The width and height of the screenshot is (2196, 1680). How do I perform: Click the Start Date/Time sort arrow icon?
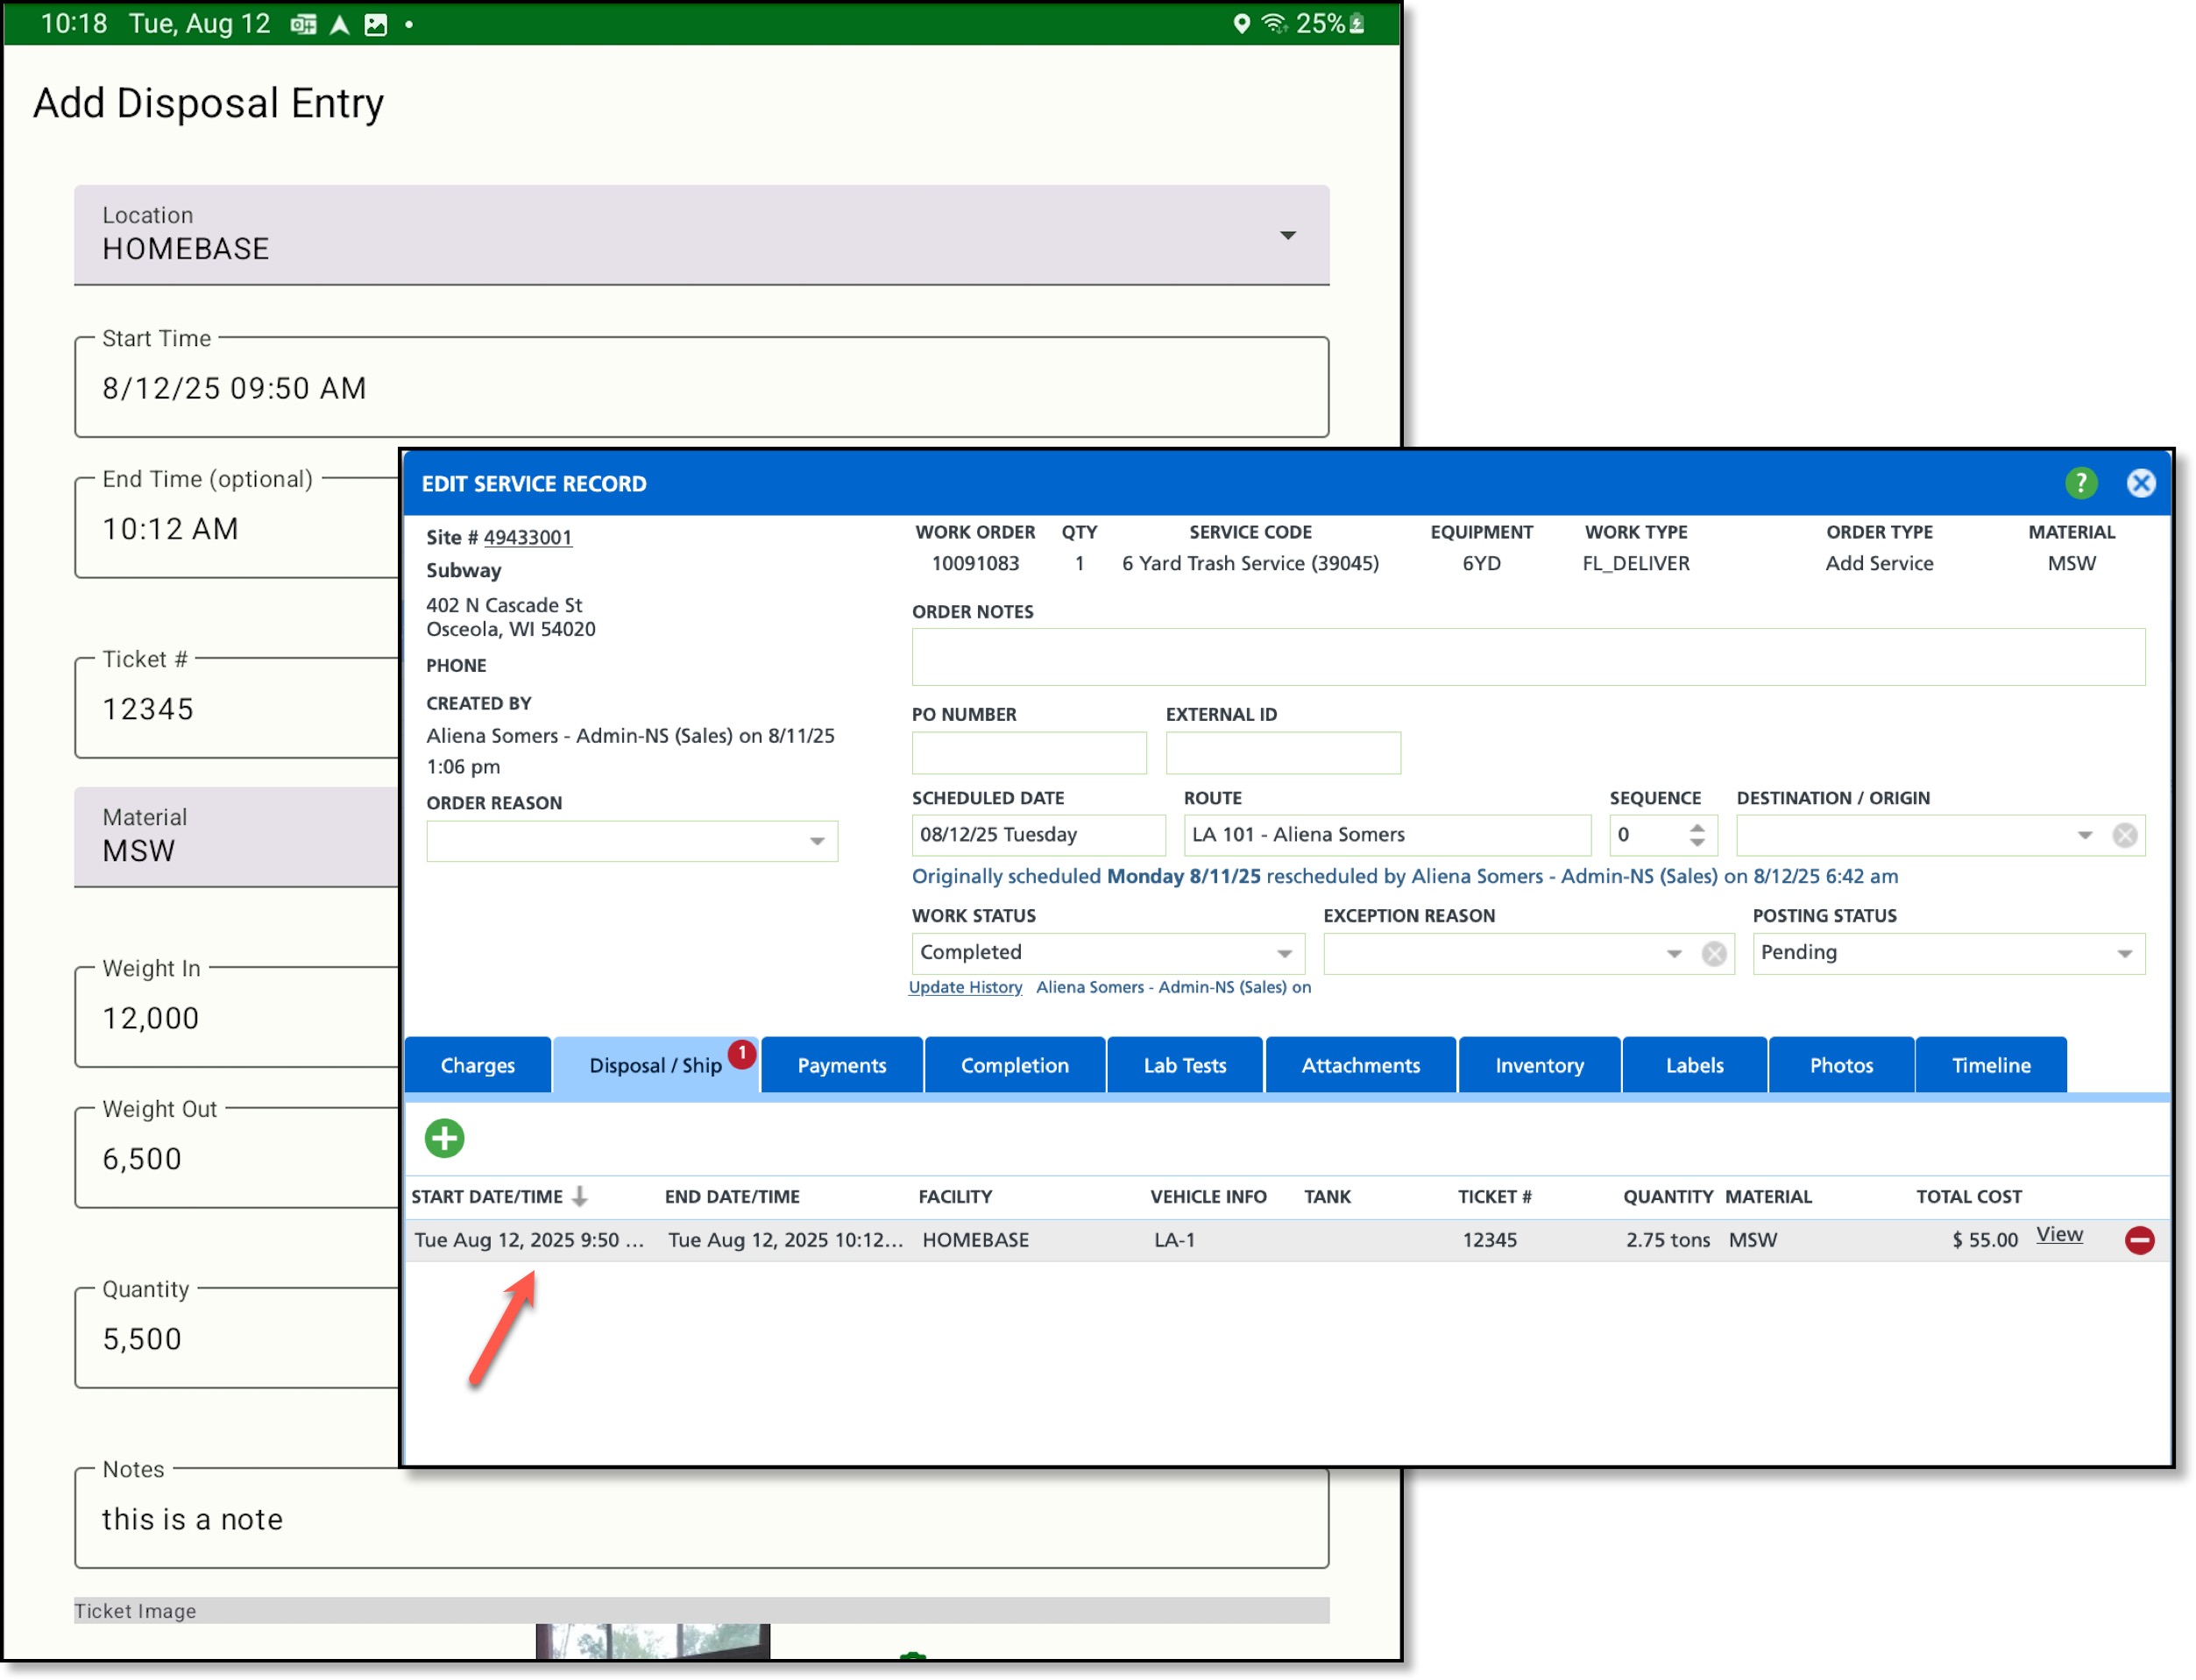tap(579, 1196)
